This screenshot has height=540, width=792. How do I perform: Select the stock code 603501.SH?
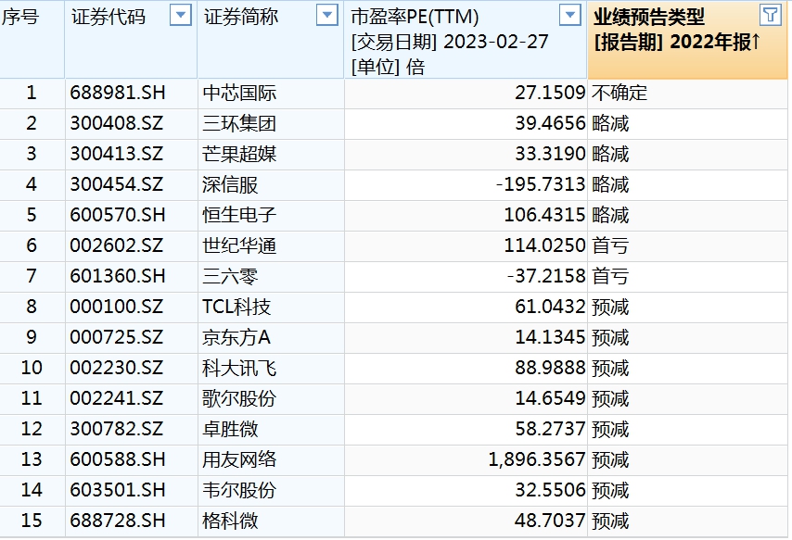pos(118,490)
